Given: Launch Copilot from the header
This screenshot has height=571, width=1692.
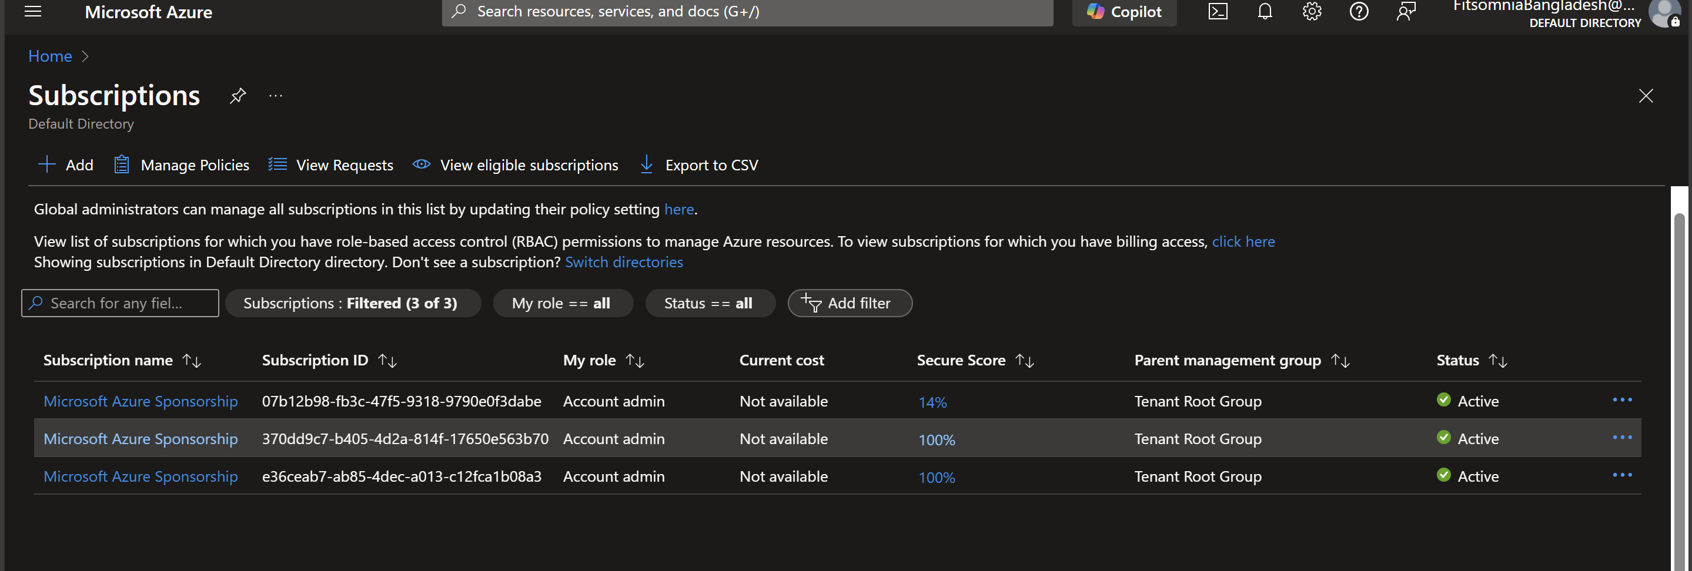Looking at the screenshot, I should tap(1124, 12).
